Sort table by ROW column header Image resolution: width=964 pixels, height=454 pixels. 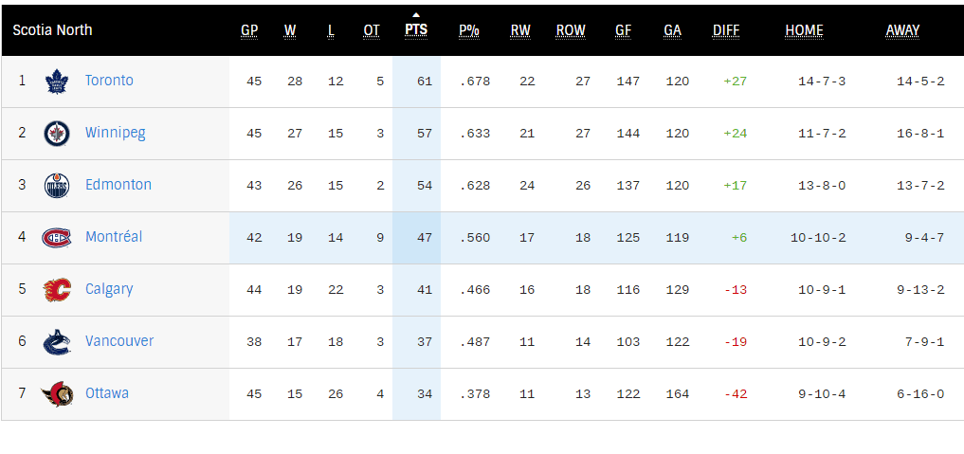(x=571, y=30)
